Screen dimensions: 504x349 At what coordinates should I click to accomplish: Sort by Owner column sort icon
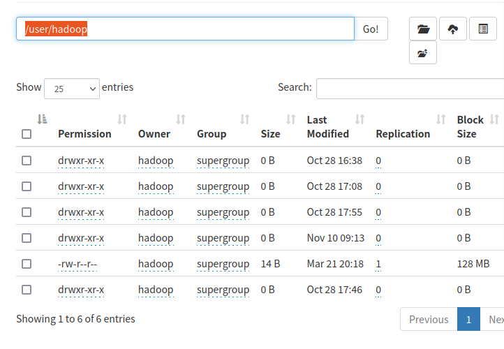pos(181,119)
